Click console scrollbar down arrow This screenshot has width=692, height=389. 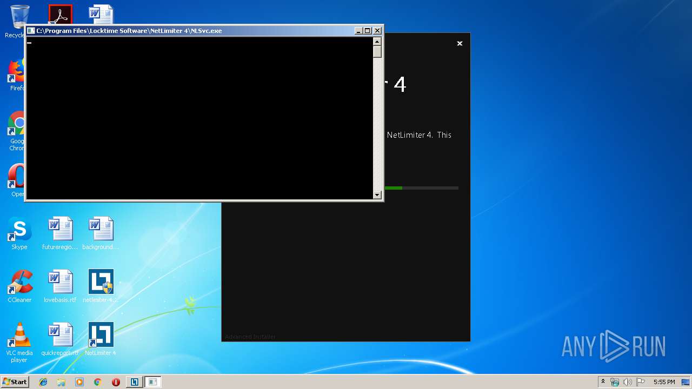377,194
